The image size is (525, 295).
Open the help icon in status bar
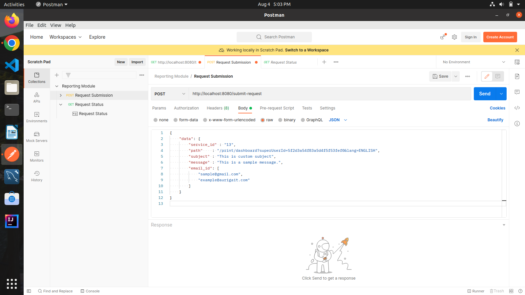[x=520, y=291]
